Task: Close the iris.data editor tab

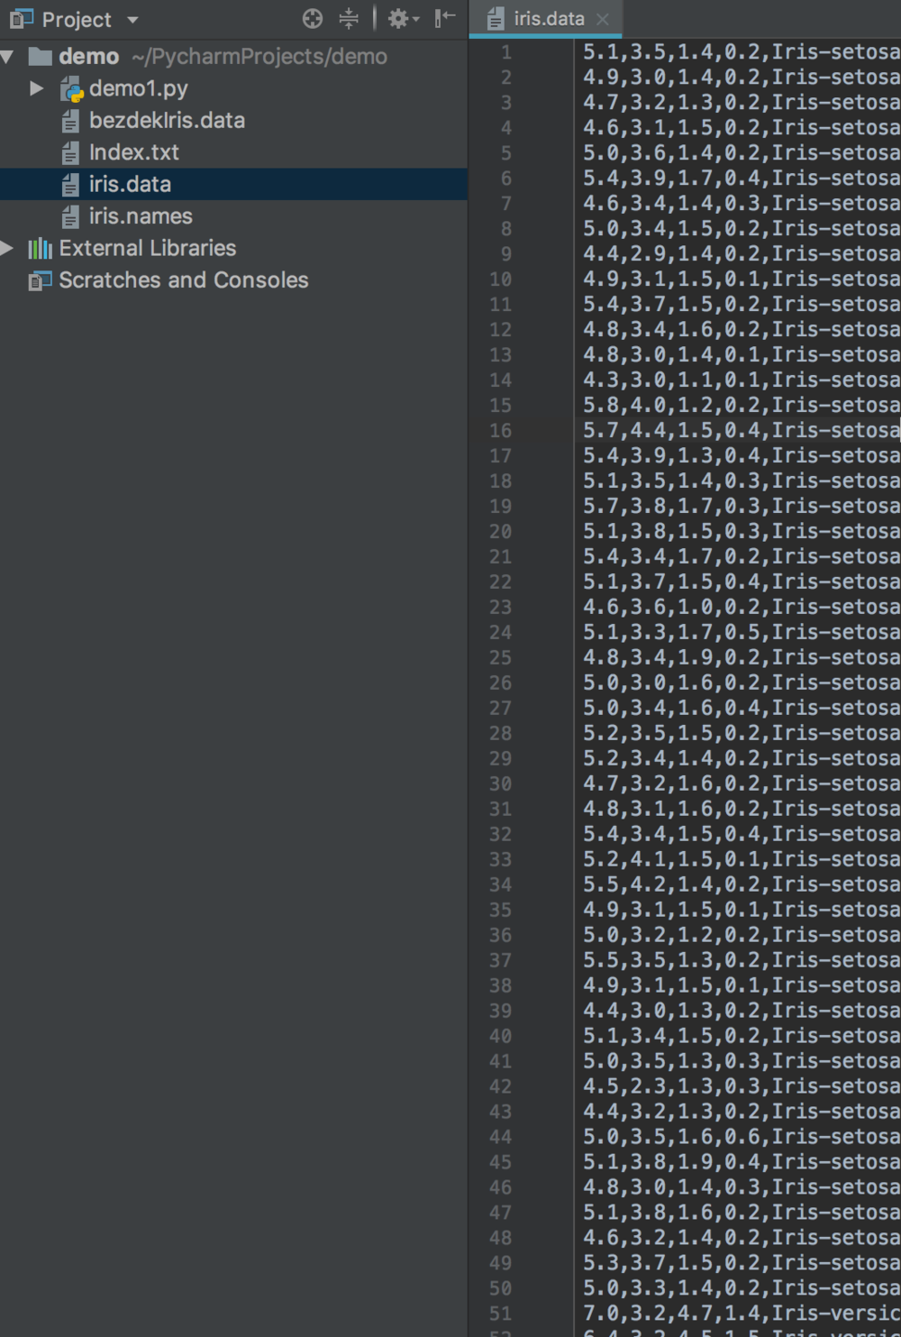Action: click(603, 19)
